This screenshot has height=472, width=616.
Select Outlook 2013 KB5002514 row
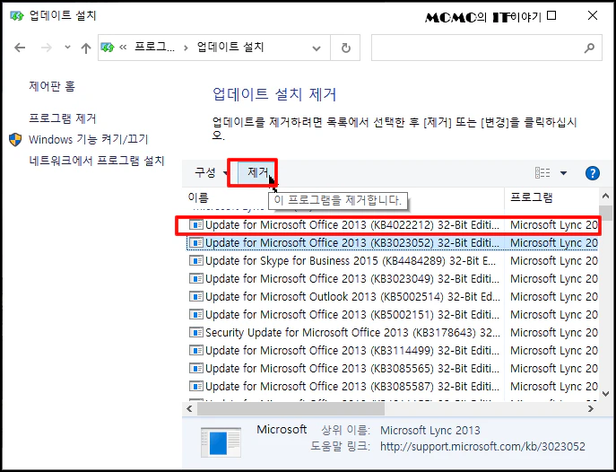[x=392, y=297]
